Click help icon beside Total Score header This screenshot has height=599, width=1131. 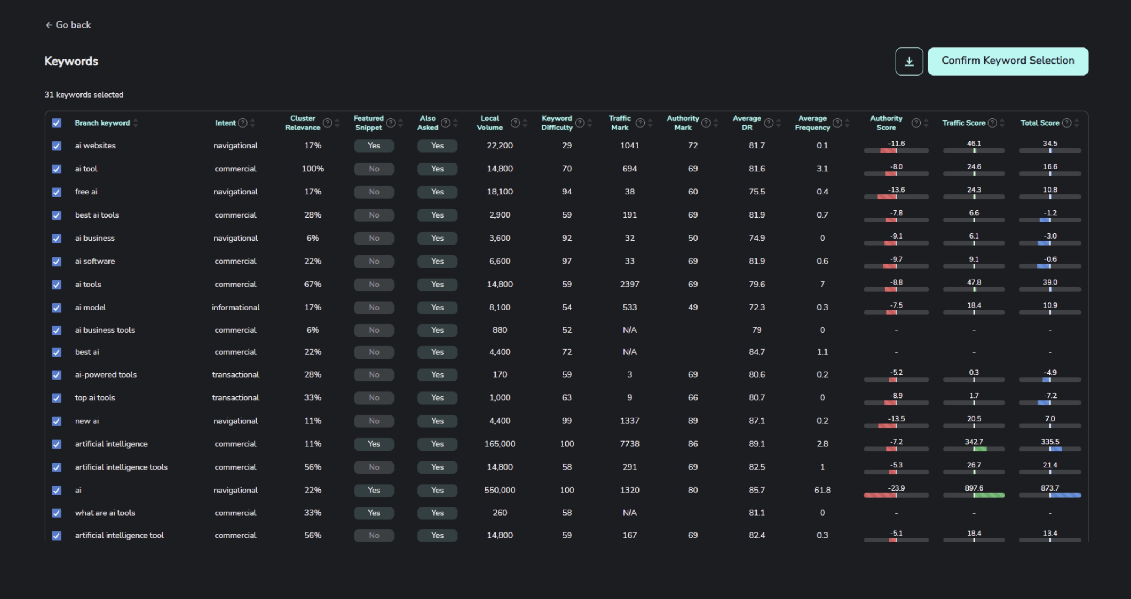1067,123
